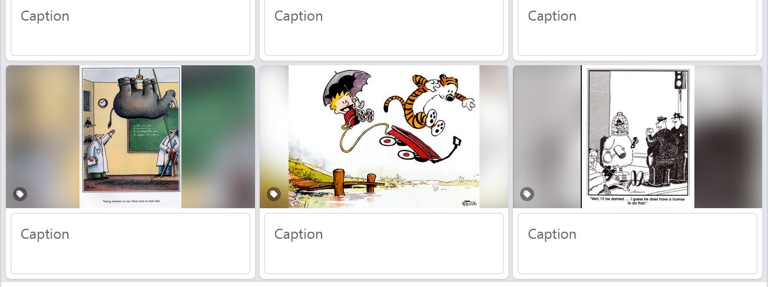The width and height of the screenshot is (768, 287).
Task: Open the black-and-white license cartoon thumbnail
Action: click(x=637, y=136)
